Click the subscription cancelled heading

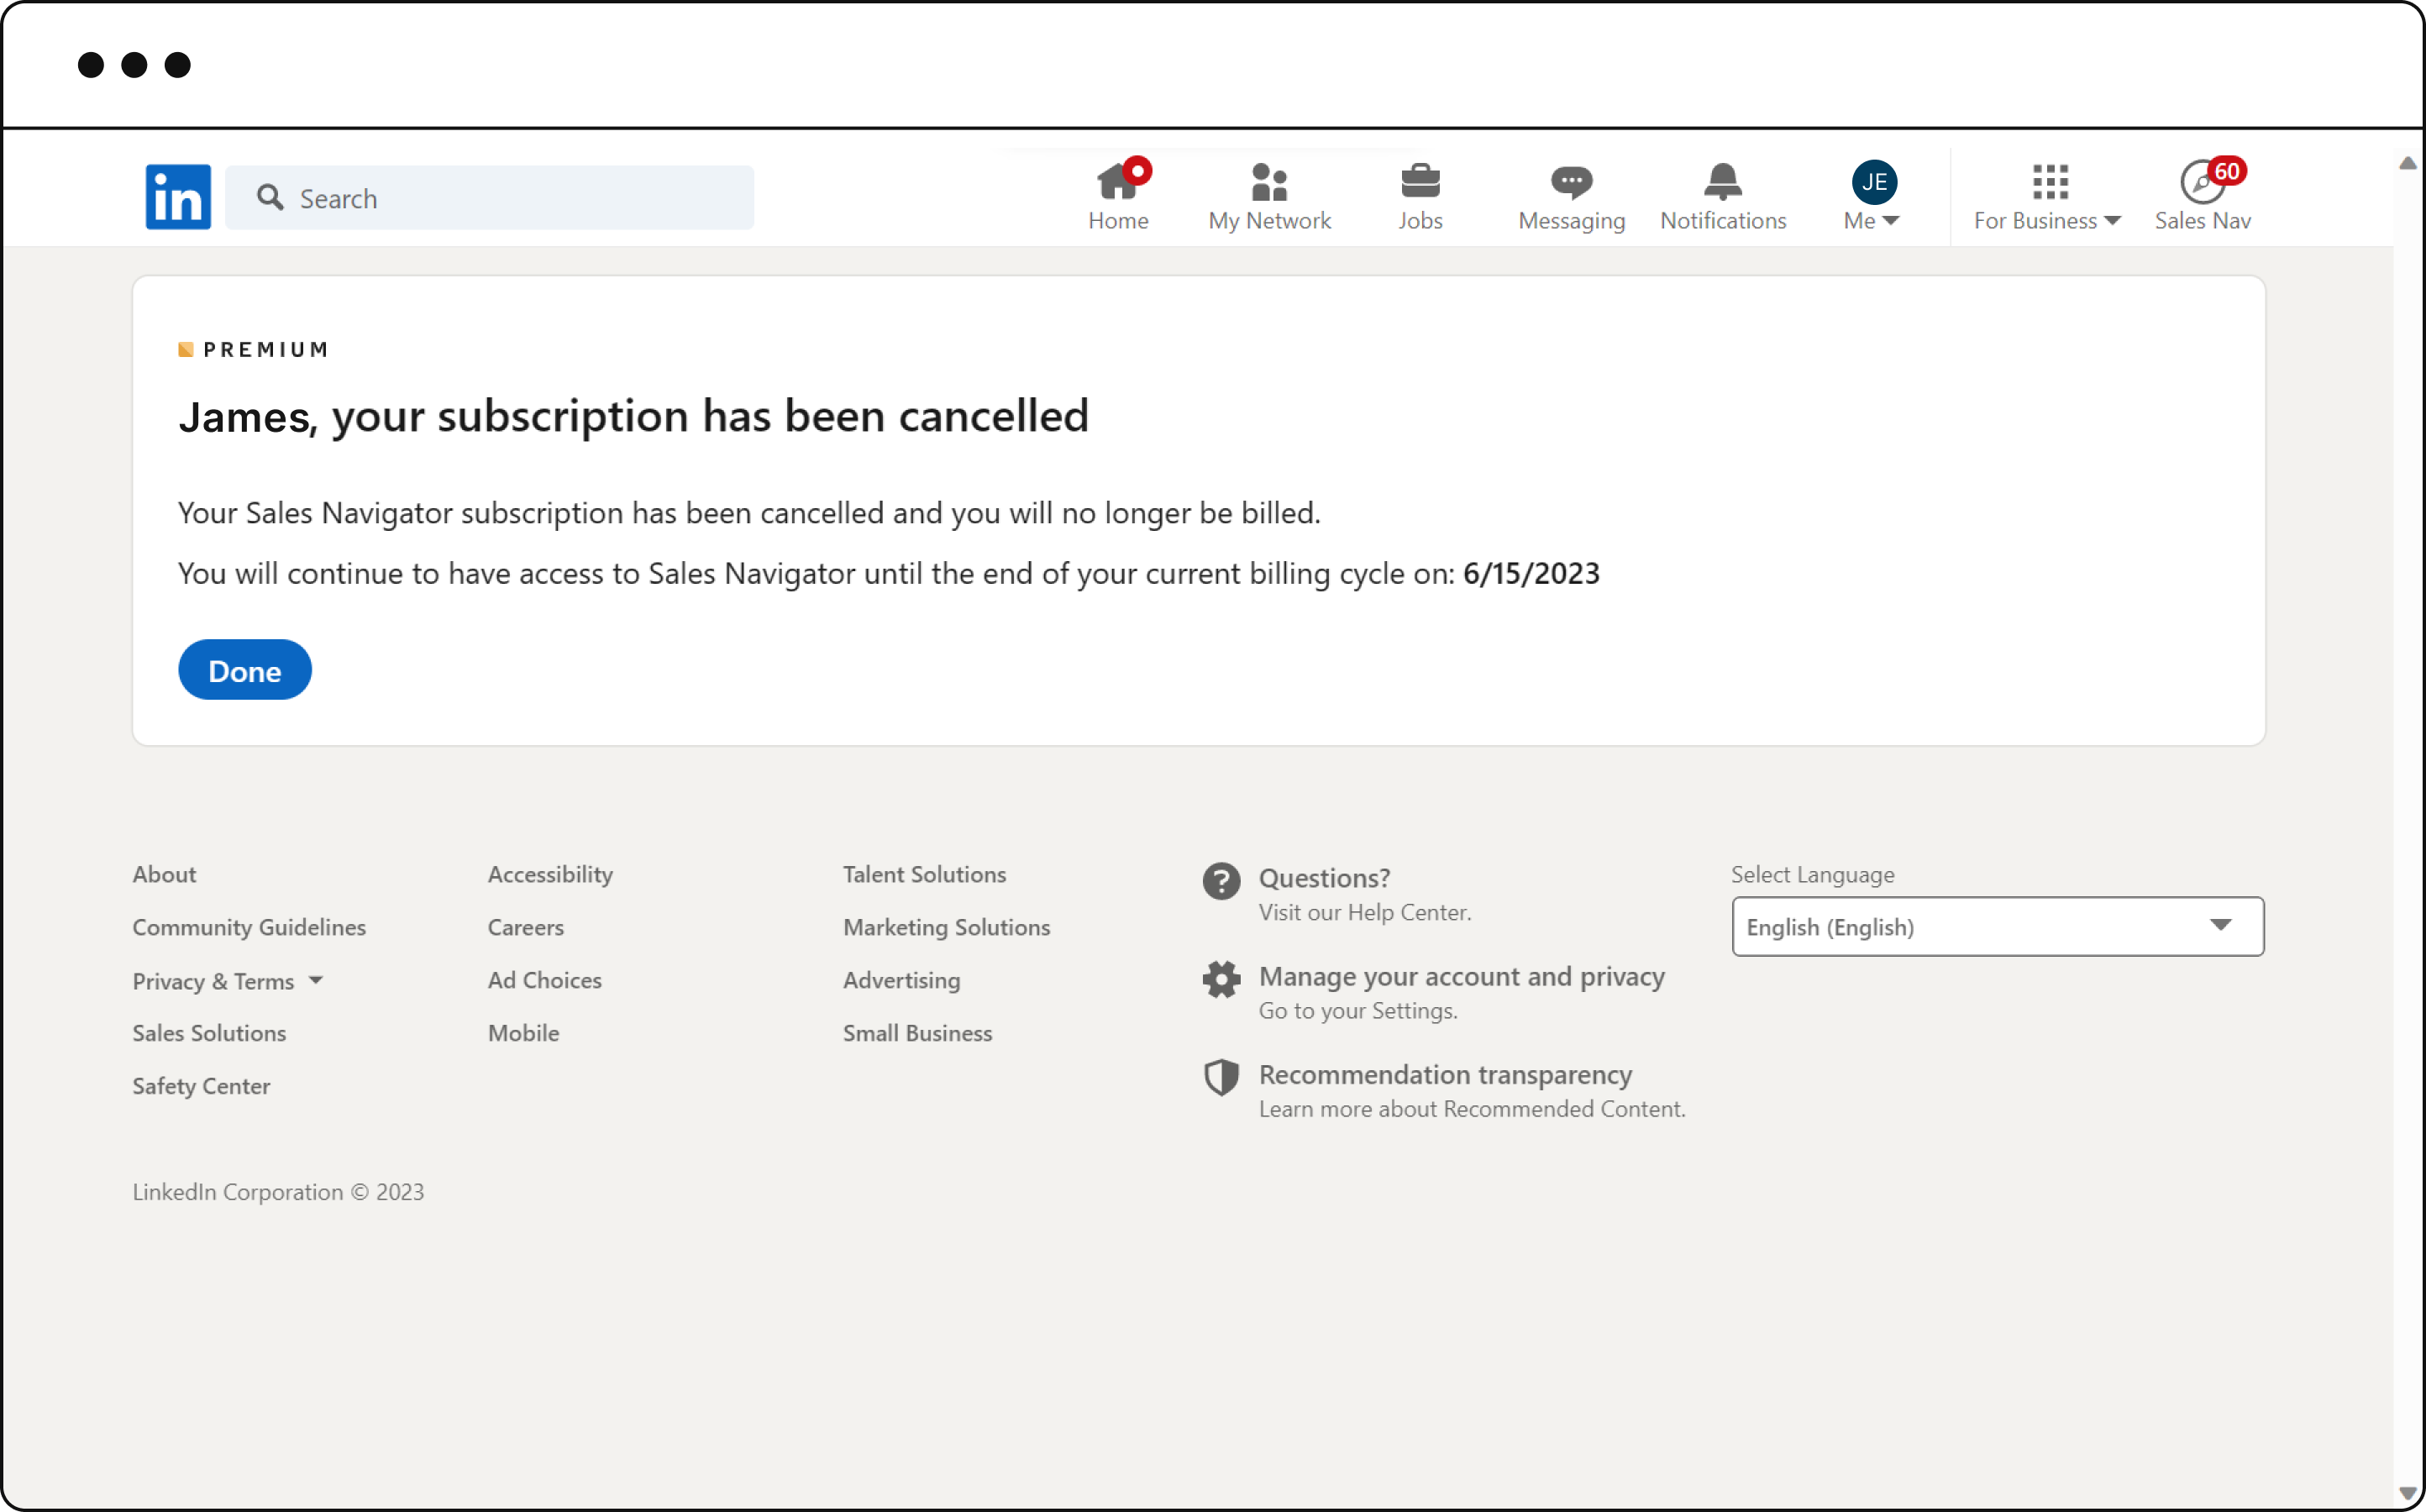(633, 416)
